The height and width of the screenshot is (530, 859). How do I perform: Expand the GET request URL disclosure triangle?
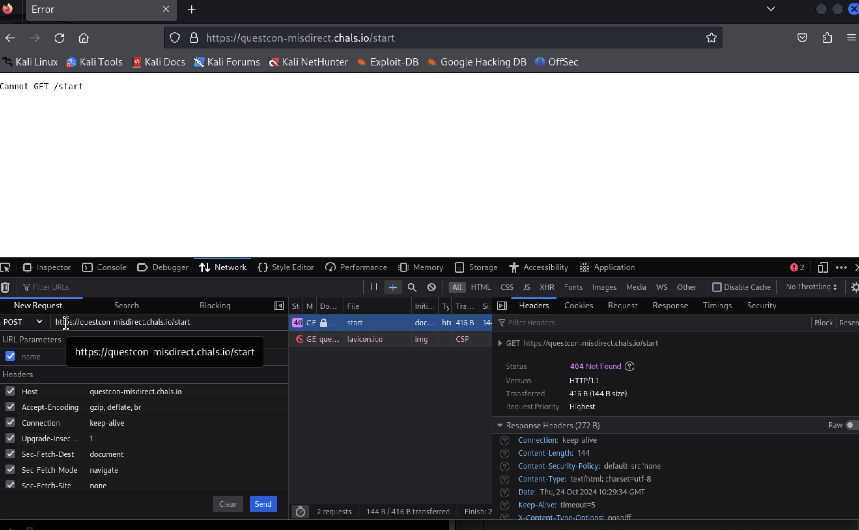(500, 343)
